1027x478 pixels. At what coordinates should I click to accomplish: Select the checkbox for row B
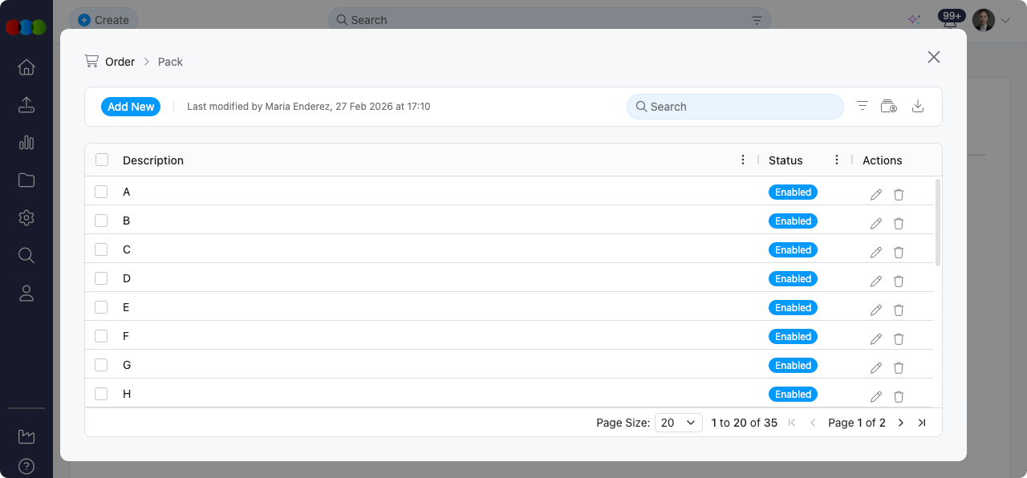101,221
